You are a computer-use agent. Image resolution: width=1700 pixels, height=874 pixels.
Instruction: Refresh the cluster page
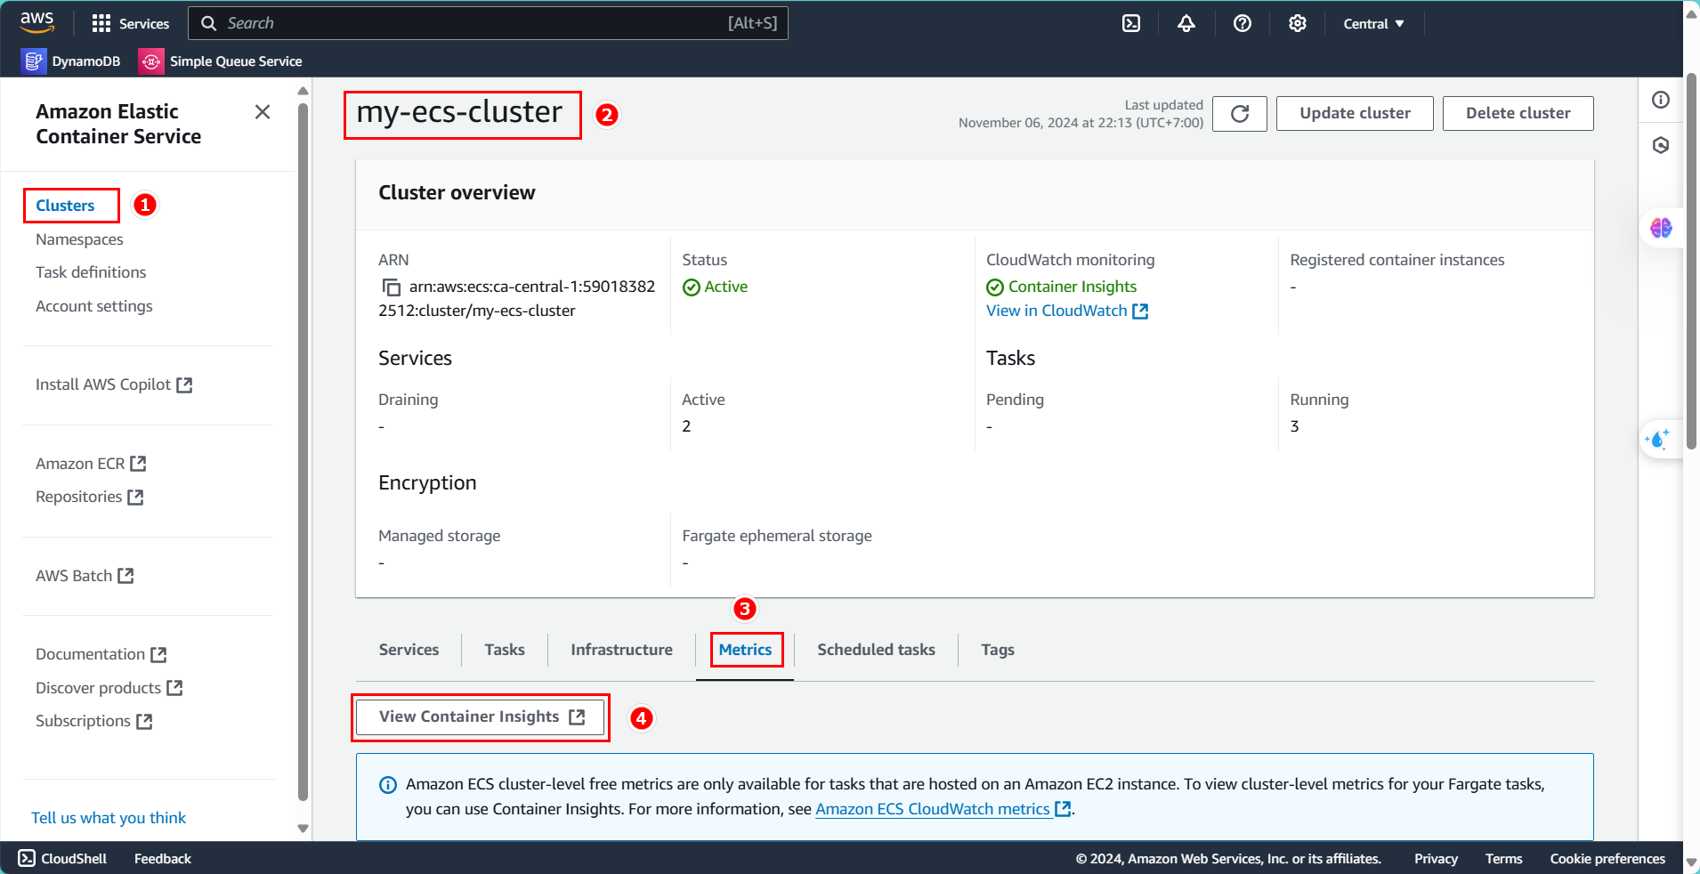[x=1240, y=113]
